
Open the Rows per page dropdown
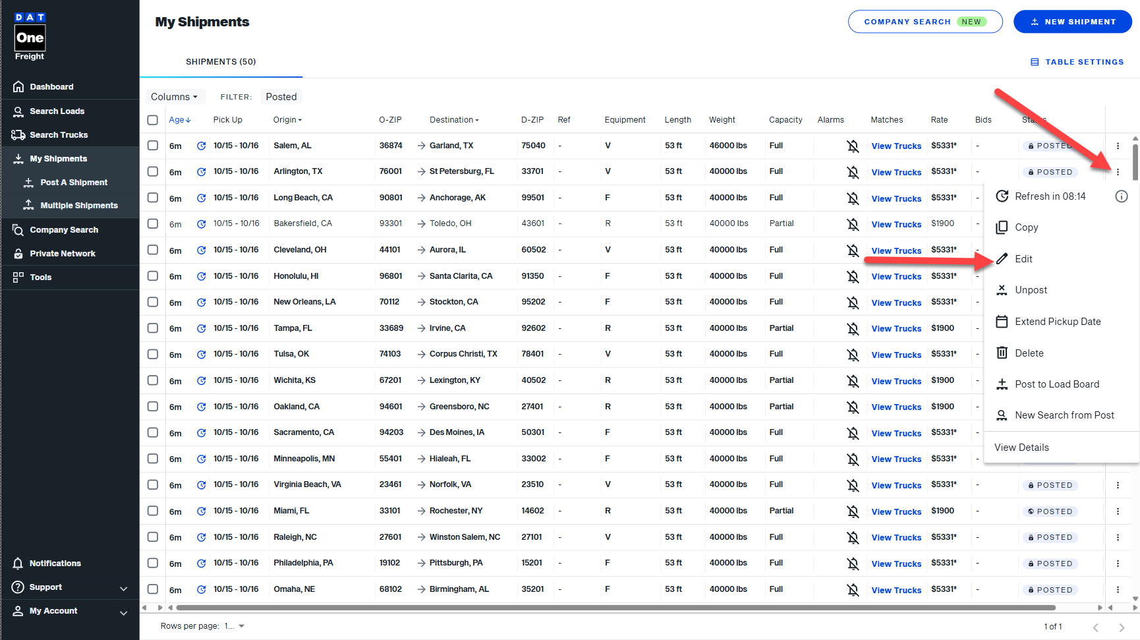click(x=235, y=626)
